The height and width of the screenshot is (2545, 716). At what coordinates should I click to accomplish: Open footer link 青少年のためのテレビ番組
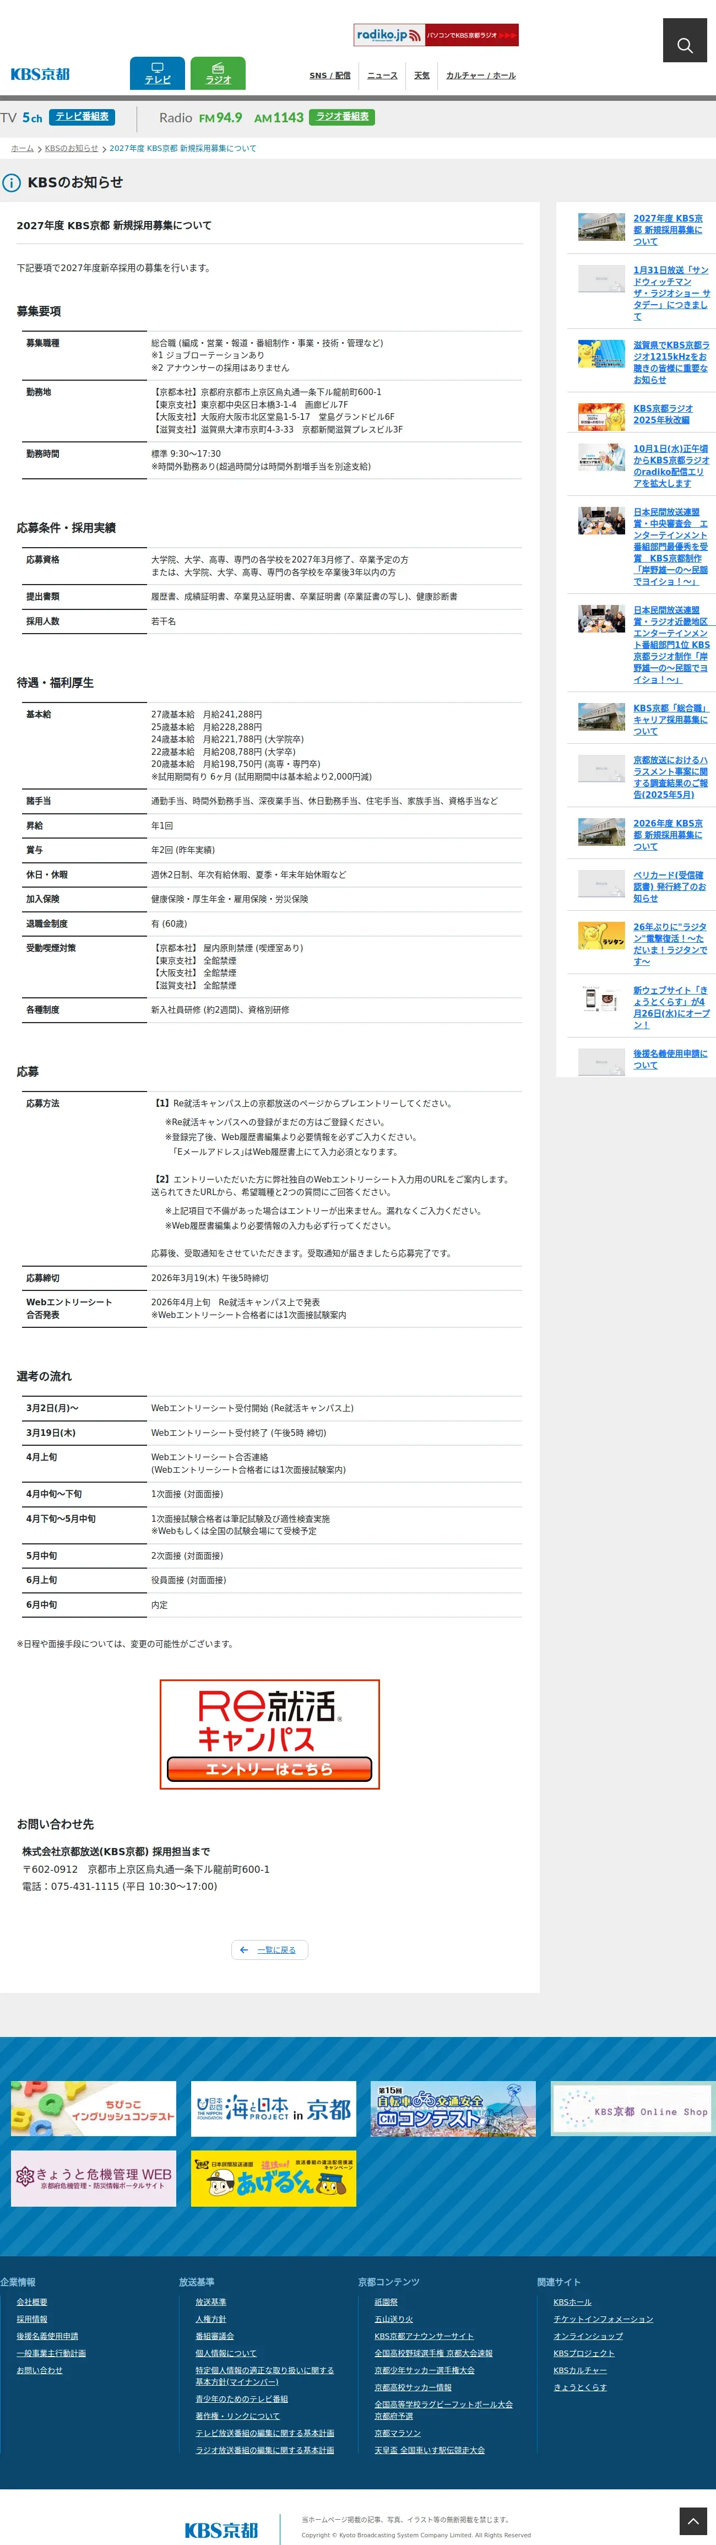point(242,2399)
